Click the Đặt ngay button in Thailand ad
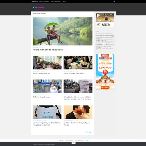Viewport: 146px width, 146px height. click(105, 87)
